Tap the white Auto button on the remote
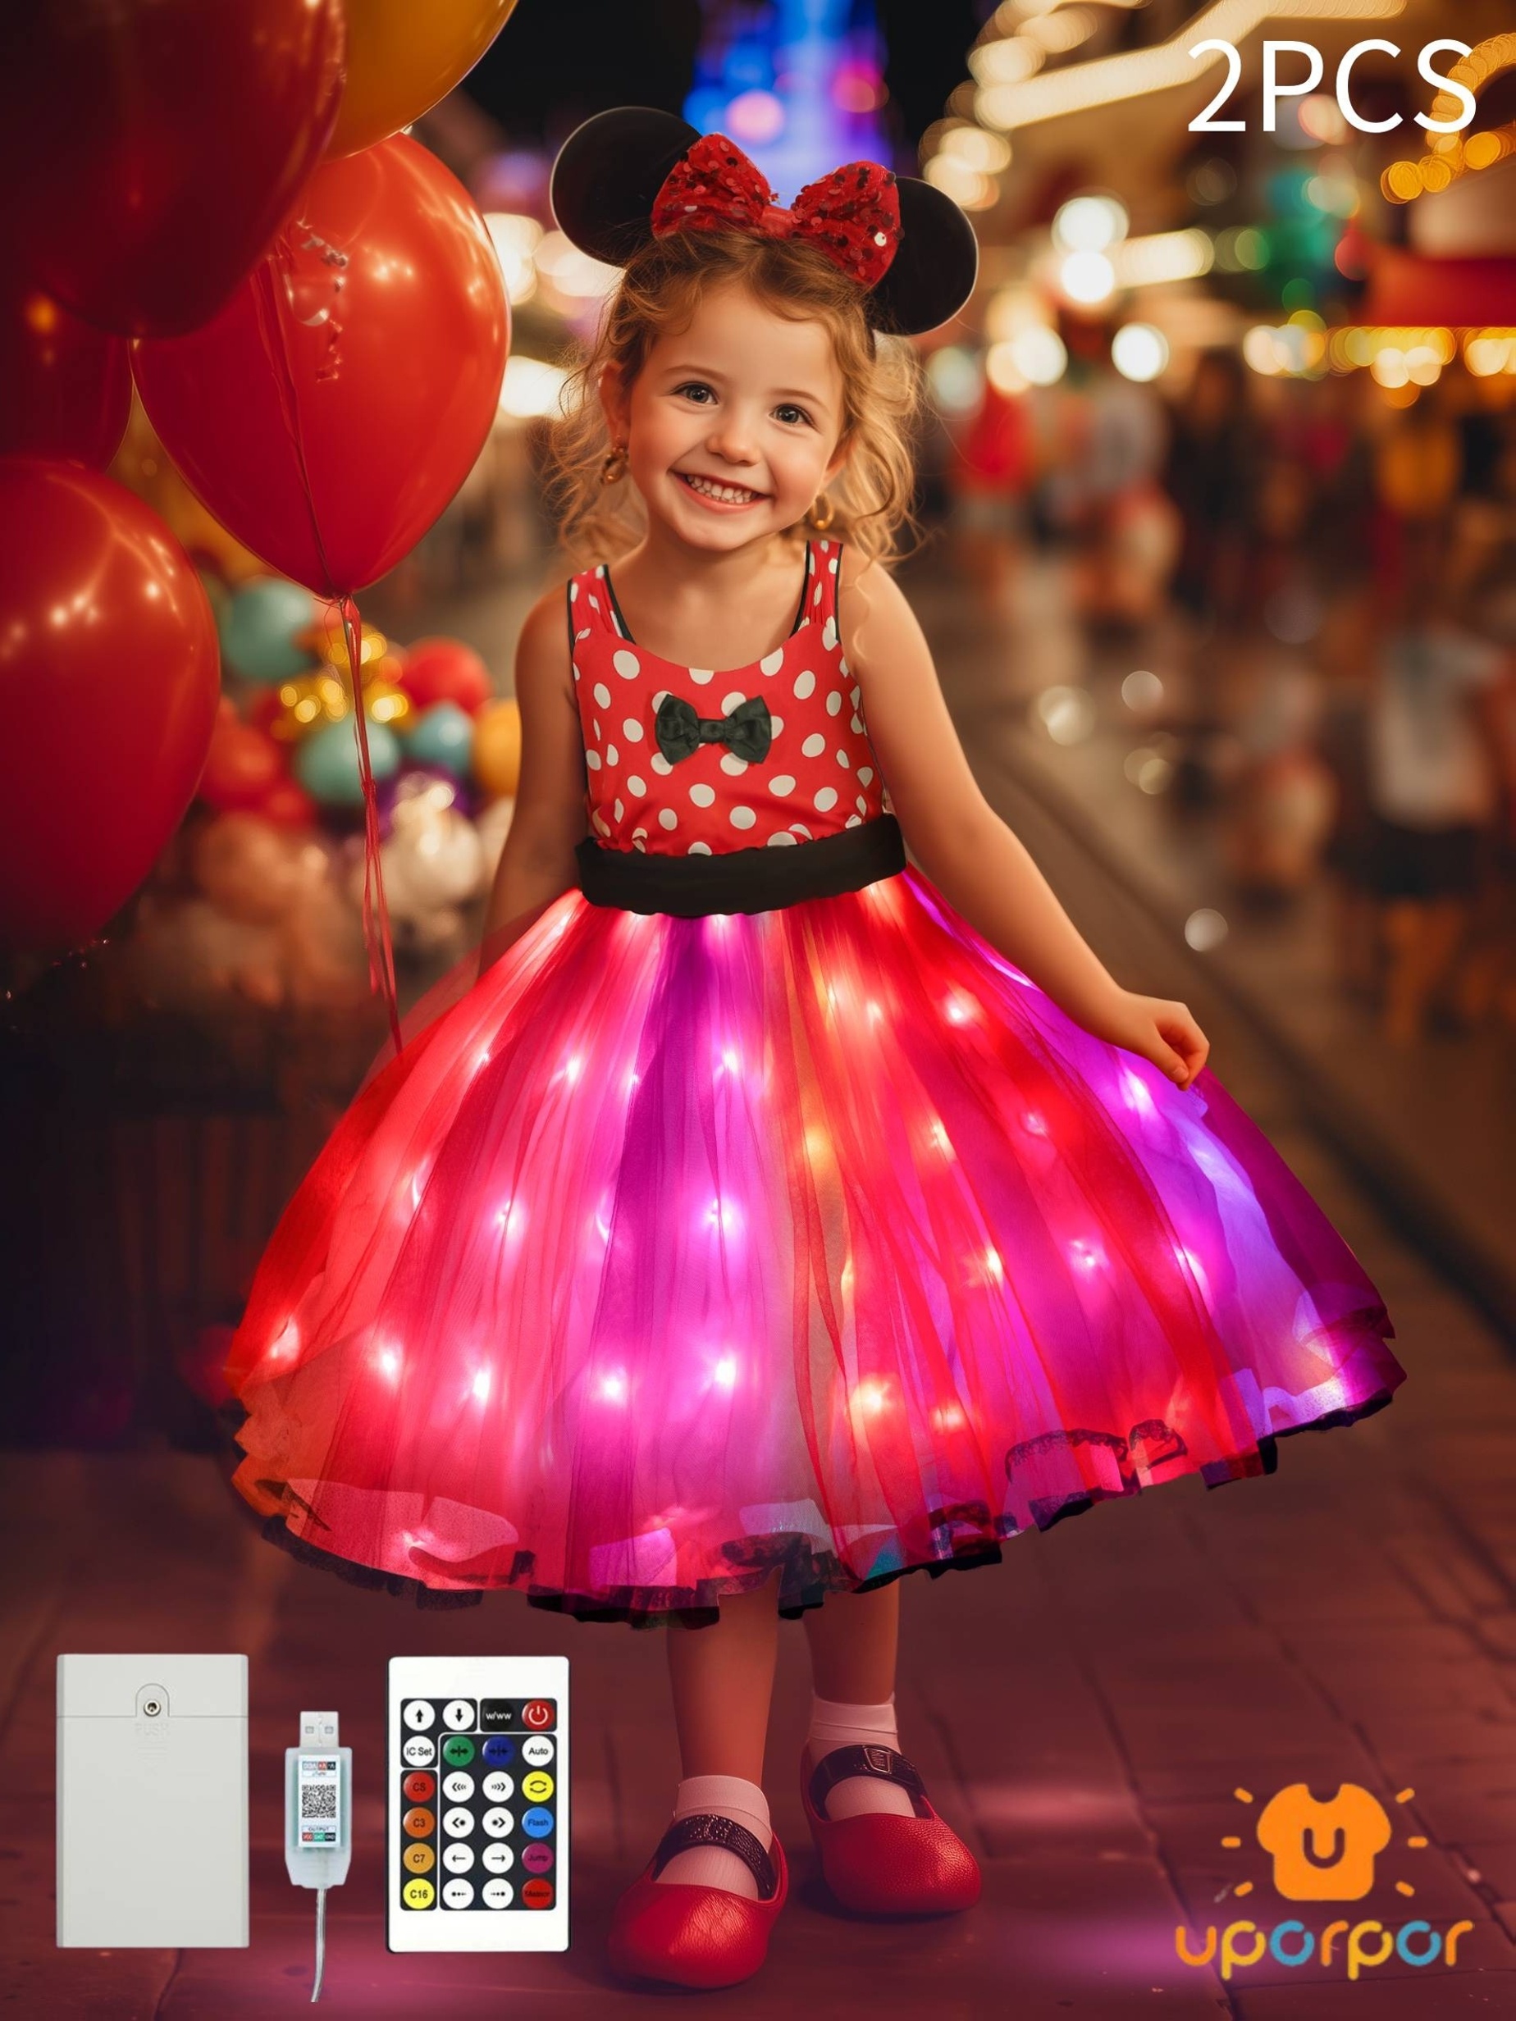Viewport: 1516px width, 2021px height. [x=539, y=1751]
